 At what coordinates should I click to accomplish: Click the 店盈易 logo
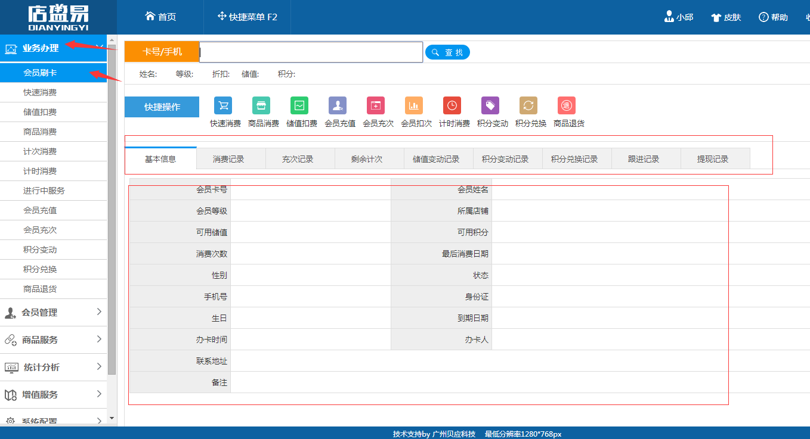coord(58,17)
